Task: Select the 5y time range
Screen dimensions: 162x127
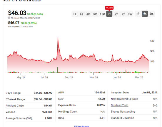Action: coord(123,14)
